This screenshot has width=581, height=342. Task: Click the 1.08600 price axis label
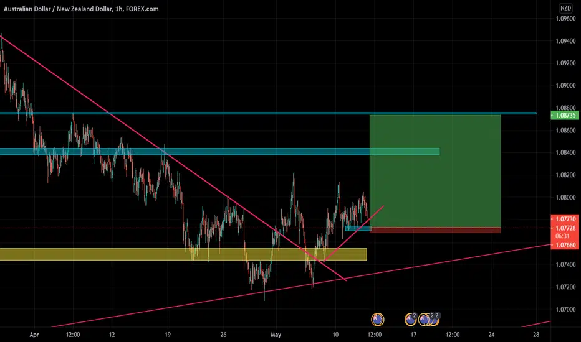(x=565, y=130)
